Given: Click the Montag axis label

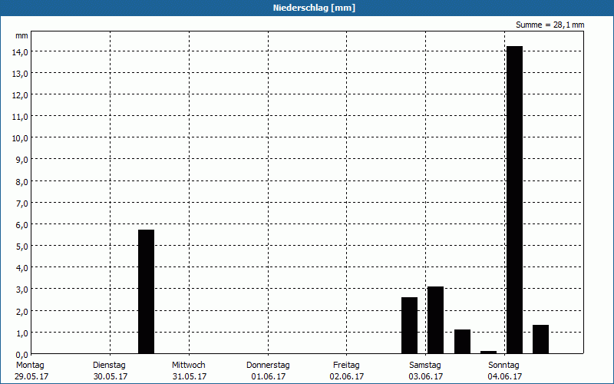Looking at the screenshot, I should [x=30, y=366].
